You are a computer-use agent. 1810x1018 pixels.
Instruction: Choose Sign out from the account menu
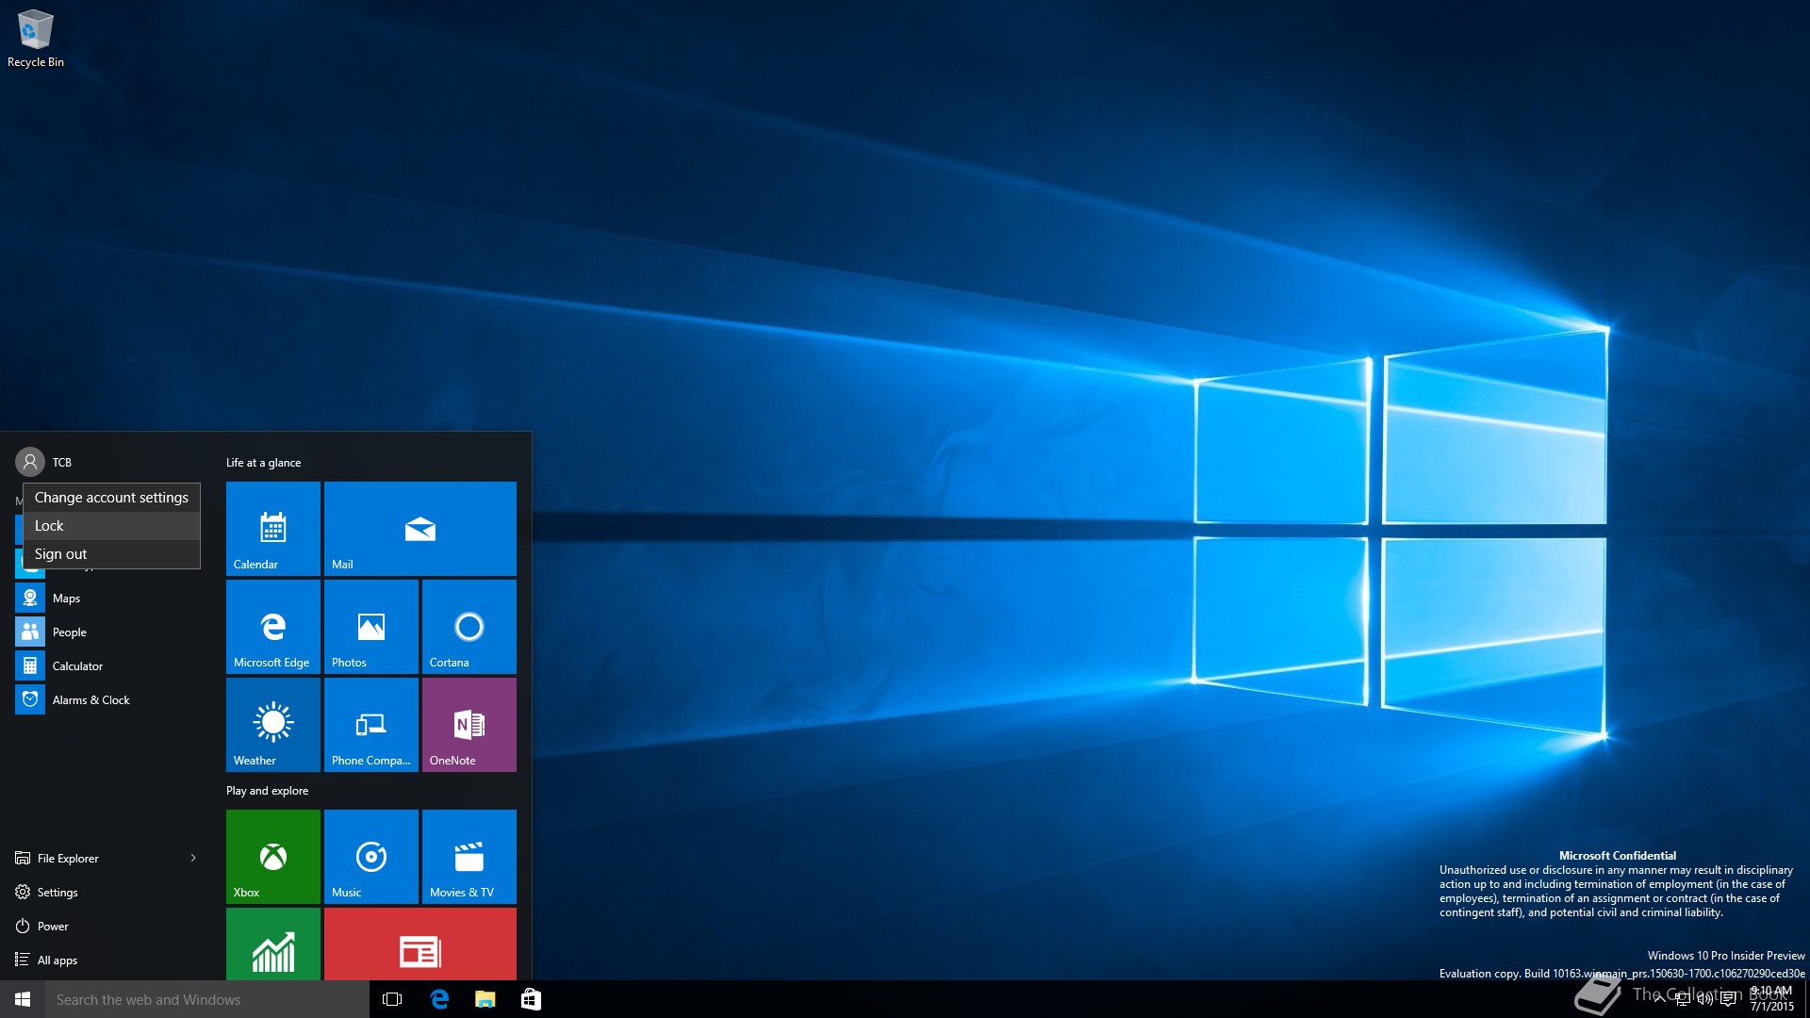pyautogui.click(x=111, y=554)
